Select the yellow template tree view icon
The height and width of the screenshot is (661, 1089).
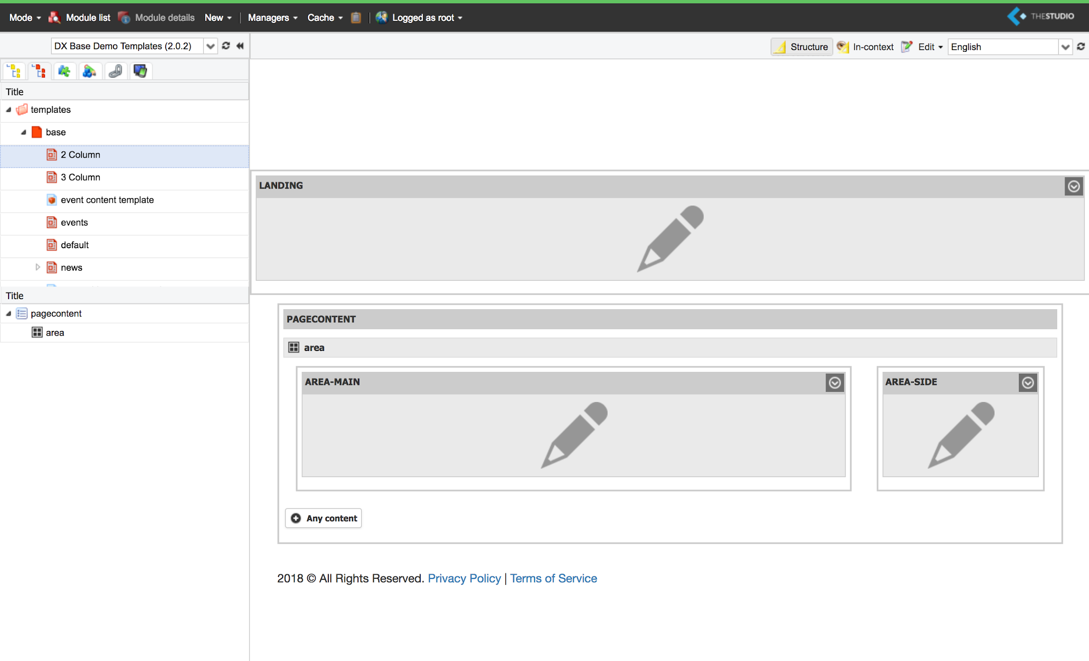tap(14, 71)
